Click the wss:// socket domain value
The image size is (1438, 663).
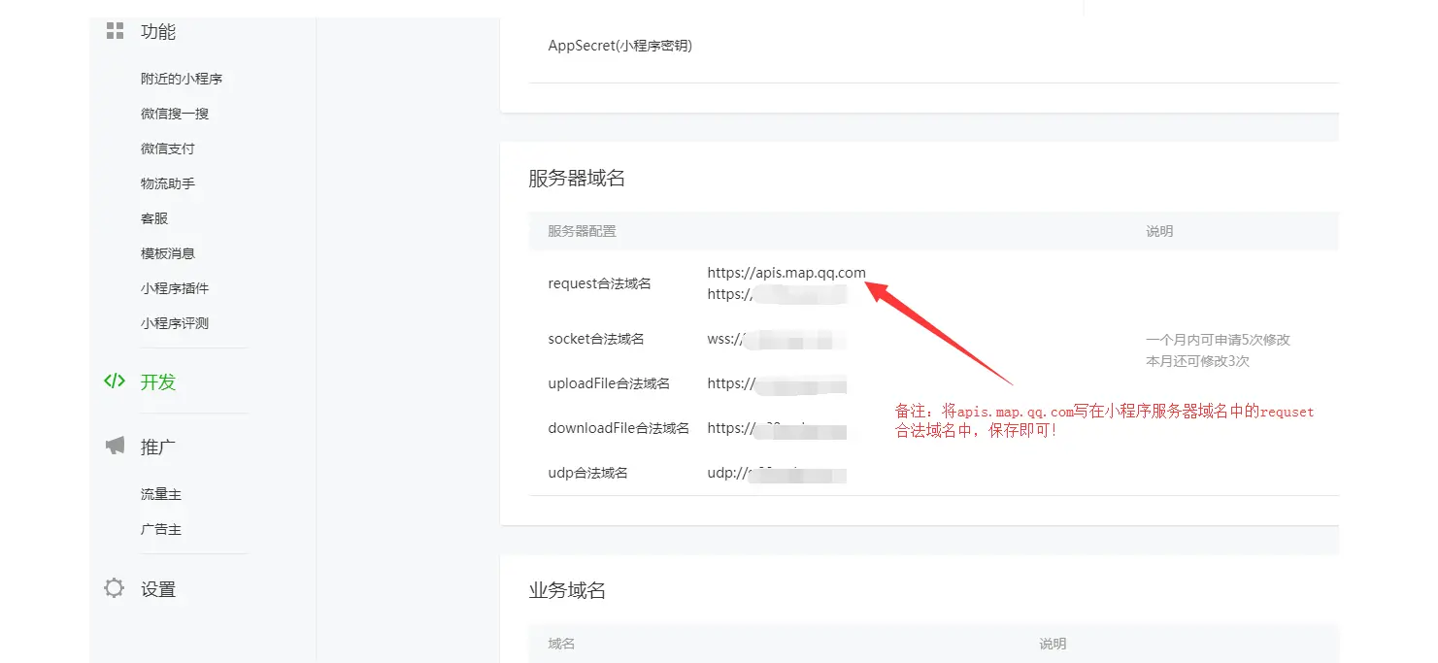(777, 339)
